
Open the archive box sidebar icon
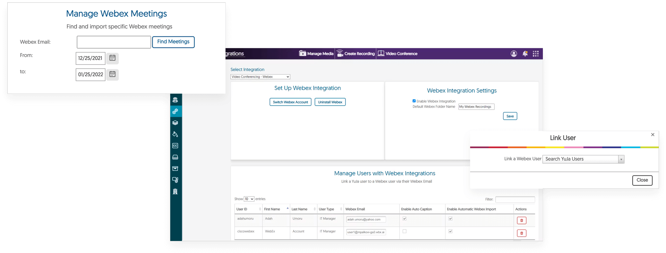[175, 168]
